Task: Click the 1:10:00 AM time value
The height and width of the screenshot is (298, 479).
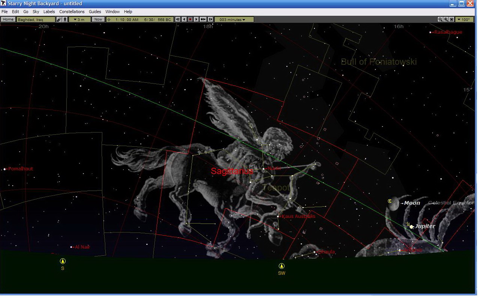Action: click(x=127, y=19)
